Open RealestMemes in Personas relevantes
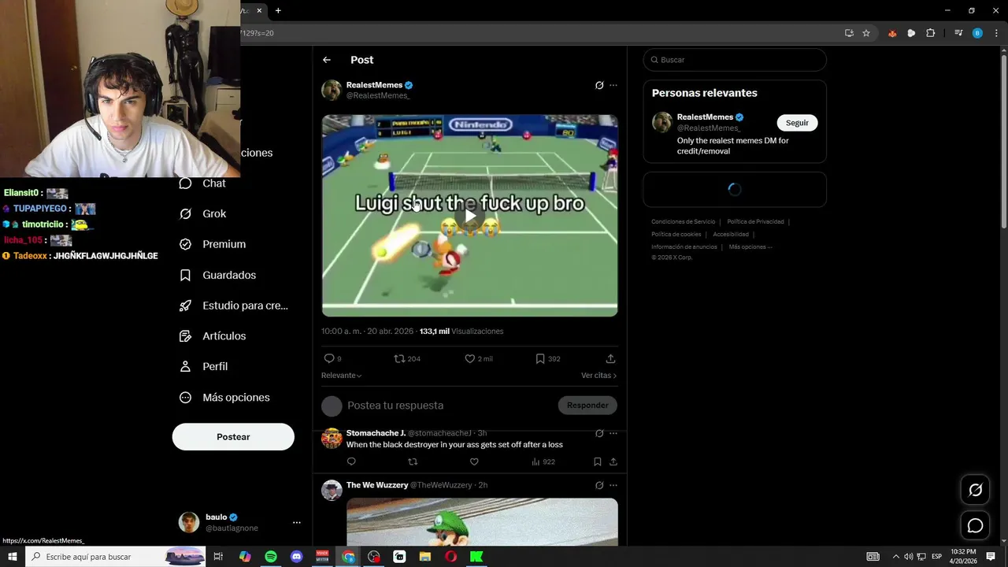1008x567 pixels. tap(705, 117)
